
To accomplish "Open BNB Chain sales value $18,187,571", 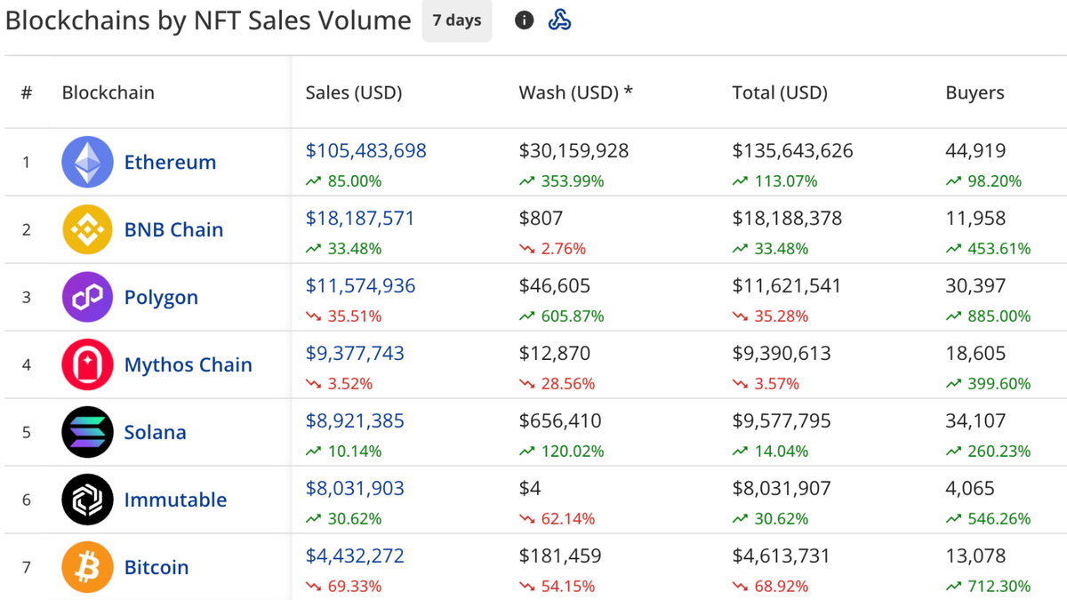I will 359,219.
